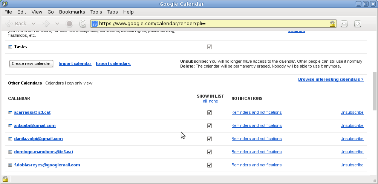Click the danila.volpi@gmail.com calendar icon
The image size is (378, 184).
pyautogui.click(x=10, y=139)
